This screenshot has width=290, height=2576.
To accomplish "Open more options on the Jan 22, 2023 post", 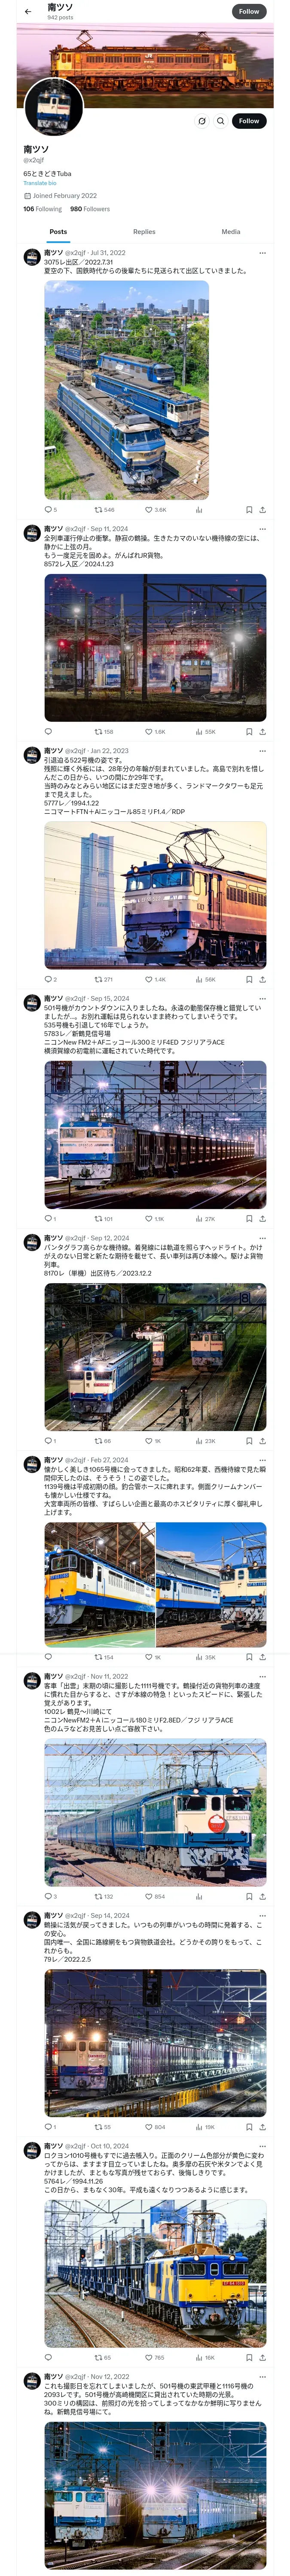I will [262, 751].
